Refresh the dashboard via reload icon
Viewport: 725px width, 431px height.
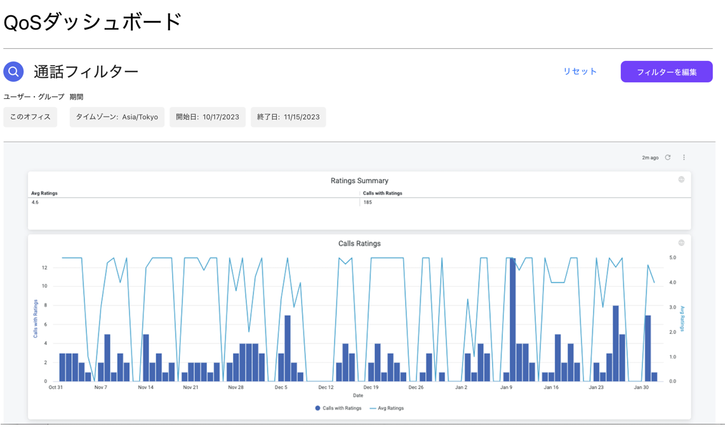tap(668, 157)
